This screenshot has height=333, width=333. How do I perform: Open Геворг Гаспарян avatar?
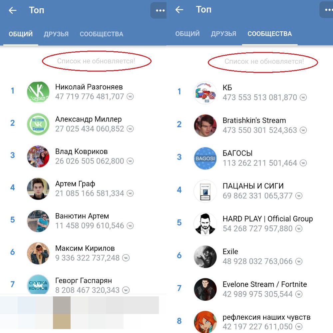(x=38, y=284)
